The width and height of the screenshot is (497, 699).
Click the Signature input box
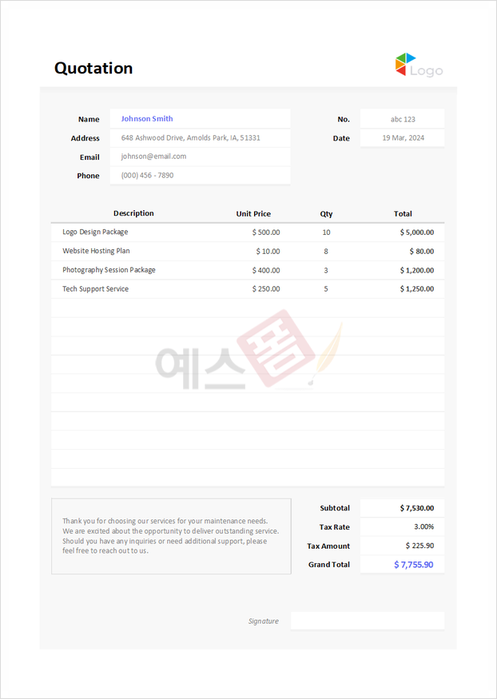(368, 621)
